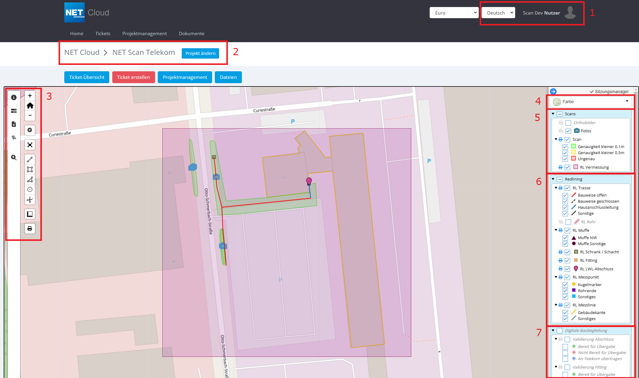Uncheck the Fotos layer checkbox
This screenshot has height=378, width=639.
coord(568,131)
